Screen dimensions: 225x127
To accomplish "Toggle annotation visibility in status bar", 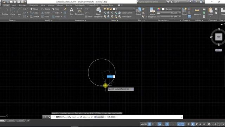I will [193, 124].
